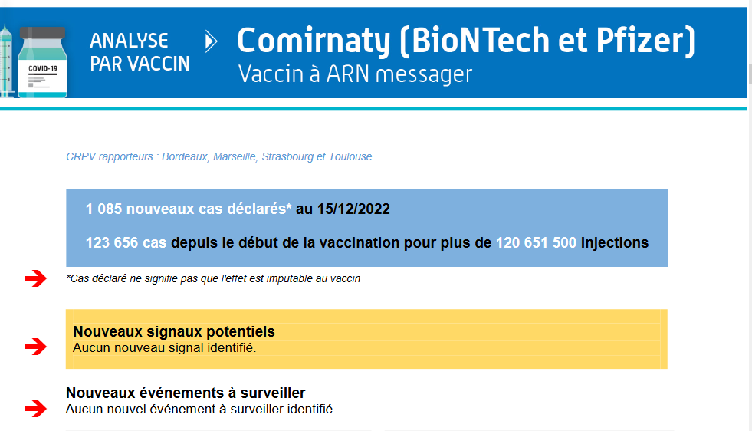Click the syringe icon at left edge
This screenshot has width=752, height=431.
point(6,58)
